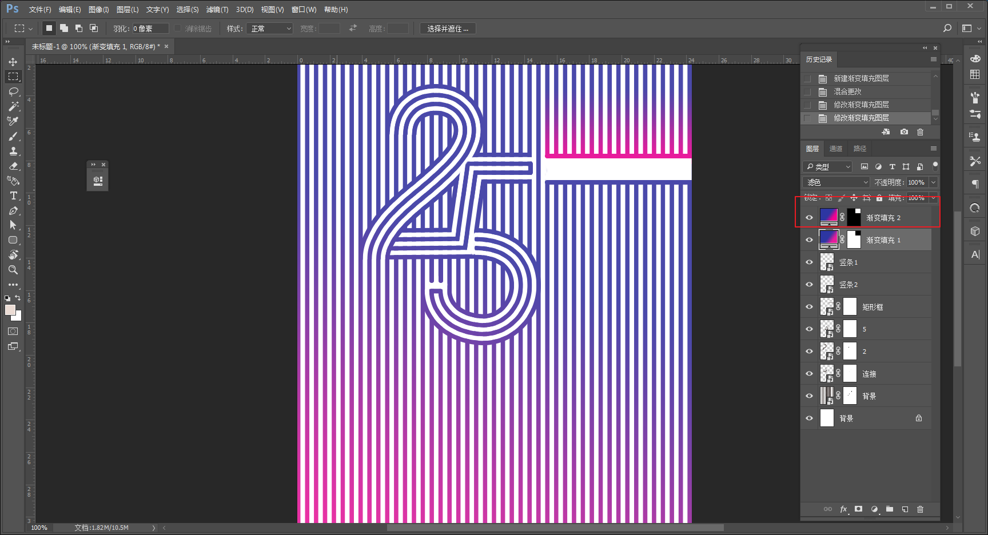988x535 pixels.
Task: Click the 选择并遮住 button
Action: pyautogui.click(x=448, y=29)
